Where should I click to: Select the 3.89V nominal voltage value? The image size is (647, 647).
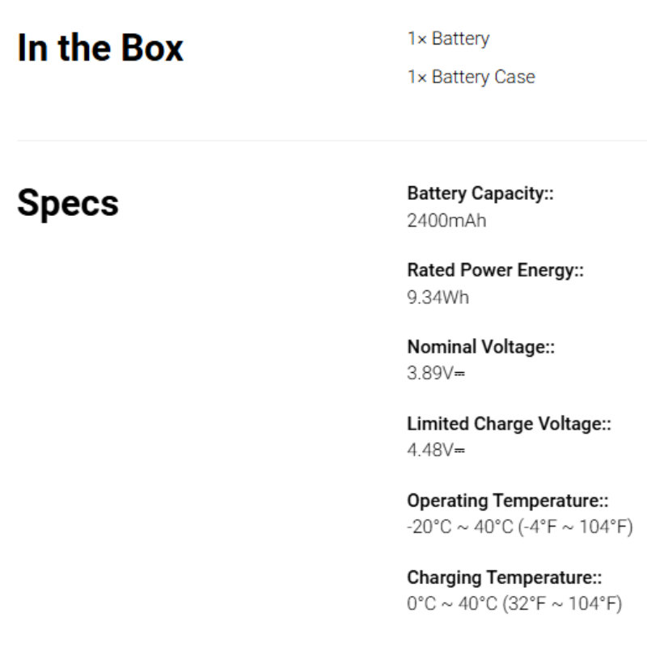click(x=436, y=373)
